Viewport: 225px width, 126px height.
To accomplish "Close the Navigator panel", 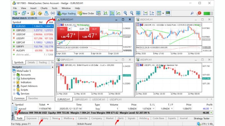I will tap(53, 67).
